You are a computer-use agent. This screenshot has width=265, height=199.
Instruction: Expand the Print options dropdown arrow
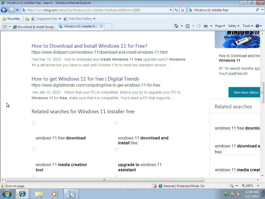pyautogui.click(x=211, y=26)
